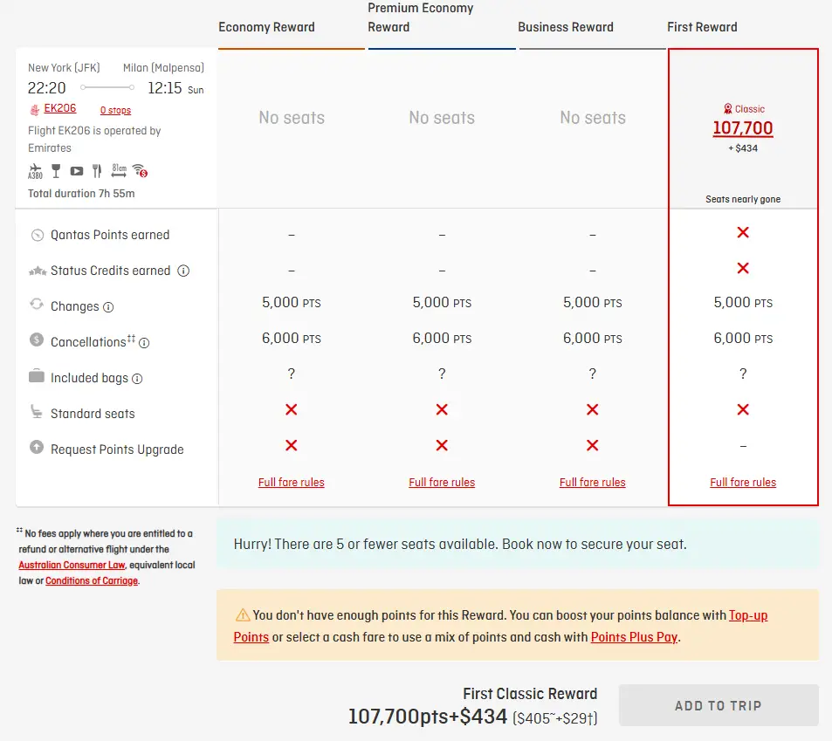832x741 pixels.
Task: Open Business Reward Full fare rules
Action: tap(593, 482)
